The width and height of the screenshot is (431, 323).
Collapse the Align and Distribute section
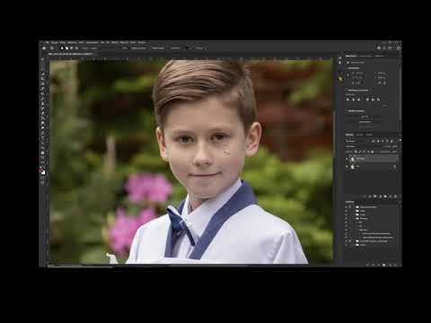pos(347,90)
